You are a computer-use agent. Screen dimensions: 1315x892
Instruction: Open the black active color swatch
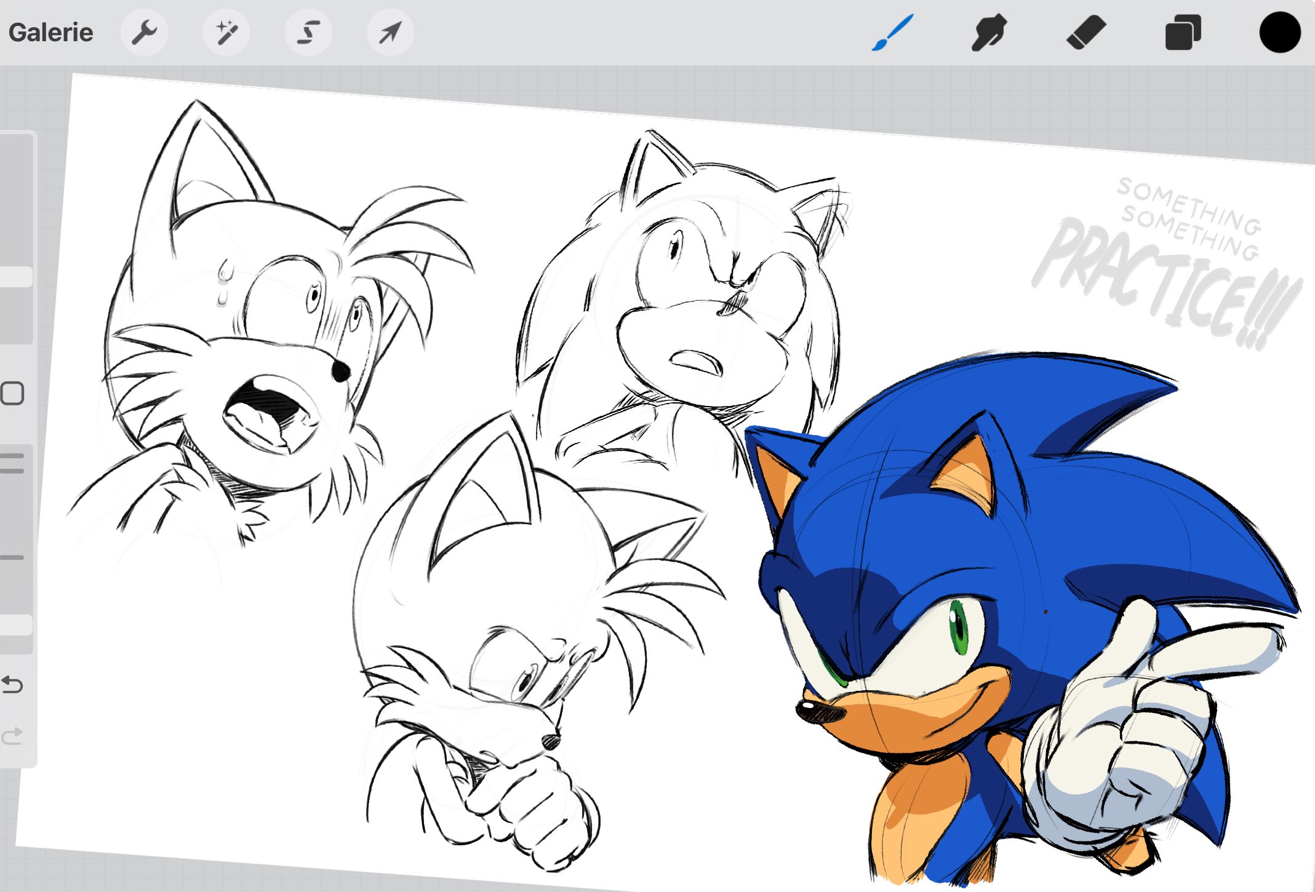pos(1279,33)
